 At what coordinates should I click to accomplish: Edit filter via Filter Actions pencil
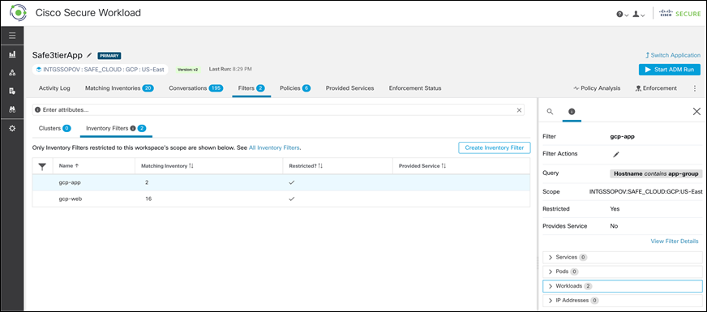(x=616, y=154)
